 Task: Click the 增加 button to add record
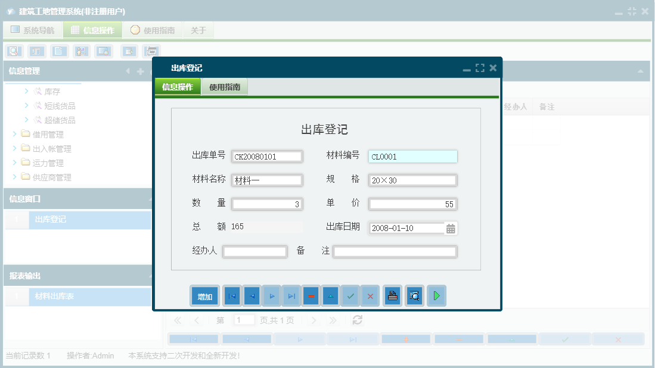tap(204, 295)
